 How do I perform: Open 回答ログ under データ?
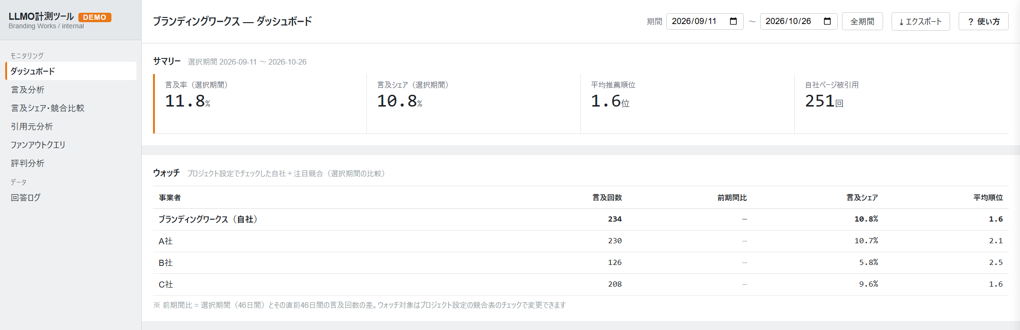71,198
